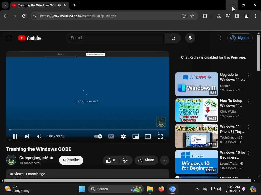Mute the video player volume

click(x=39, y=136)
